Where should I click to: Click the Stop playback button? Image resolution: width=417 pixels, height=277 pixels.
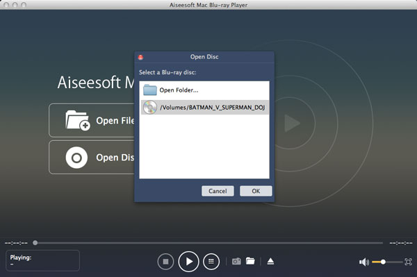point(165,262)
